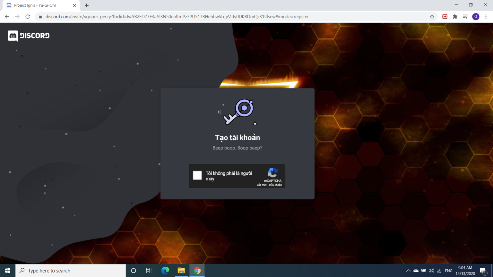Open the volume control in system tray
The width and height of the screenshot is (493, 277).
coord(431,271)
